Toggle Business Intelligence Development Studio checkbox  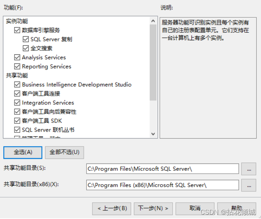pyautogui.click(x=17, y=84)
